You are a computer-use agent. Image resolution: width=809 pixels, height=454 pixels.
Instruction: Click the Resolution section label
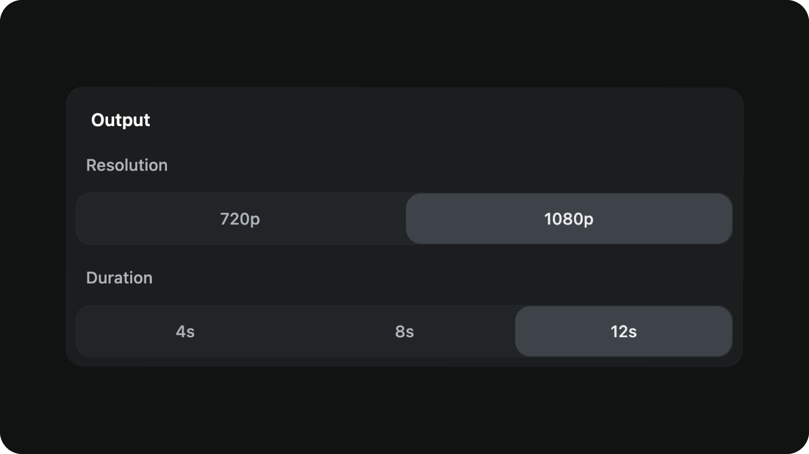127,165
